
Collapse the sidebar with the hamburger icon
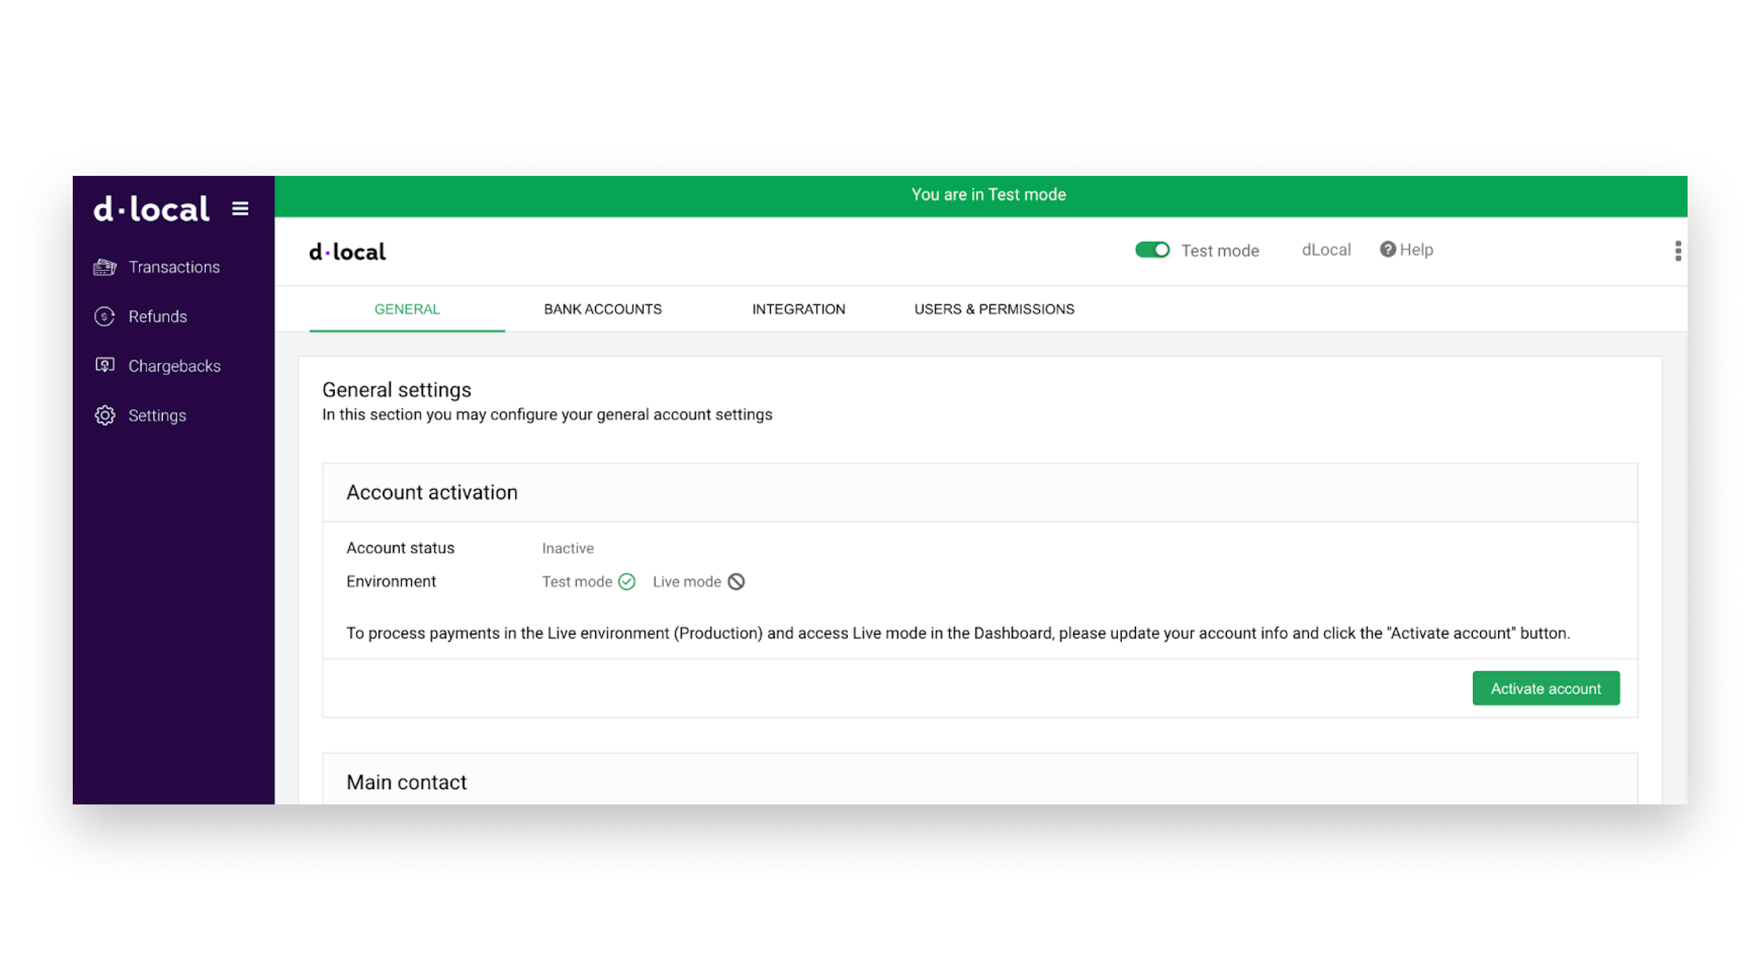240,208
